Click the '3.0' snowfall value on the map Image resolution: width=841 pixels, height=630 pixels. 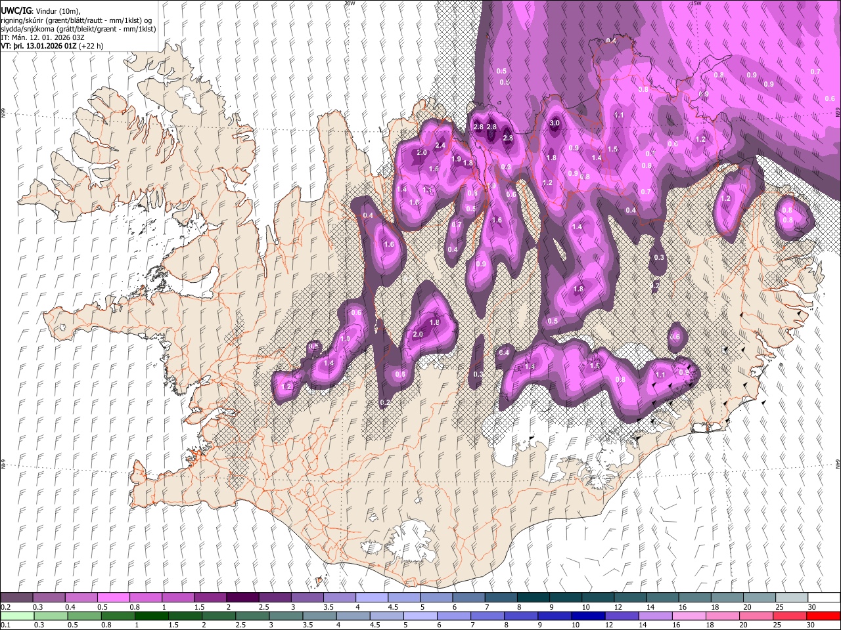click(554, 123)
